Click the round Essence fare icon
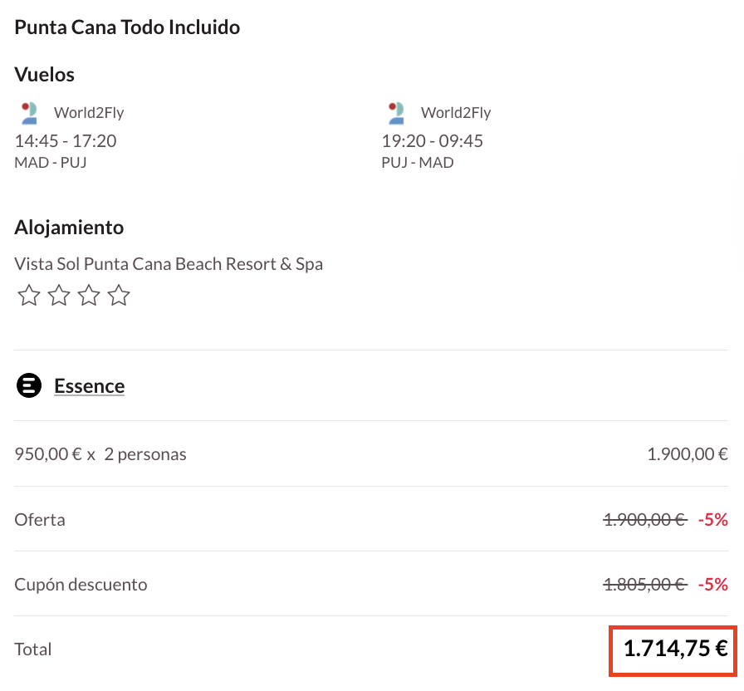744x691 pixels. (x=29, y=386)
